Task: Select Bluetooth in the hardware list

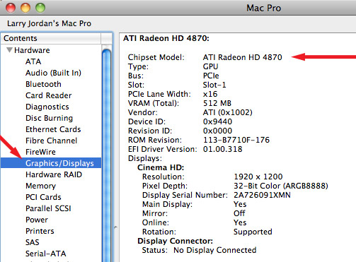Action: (43, 84)
